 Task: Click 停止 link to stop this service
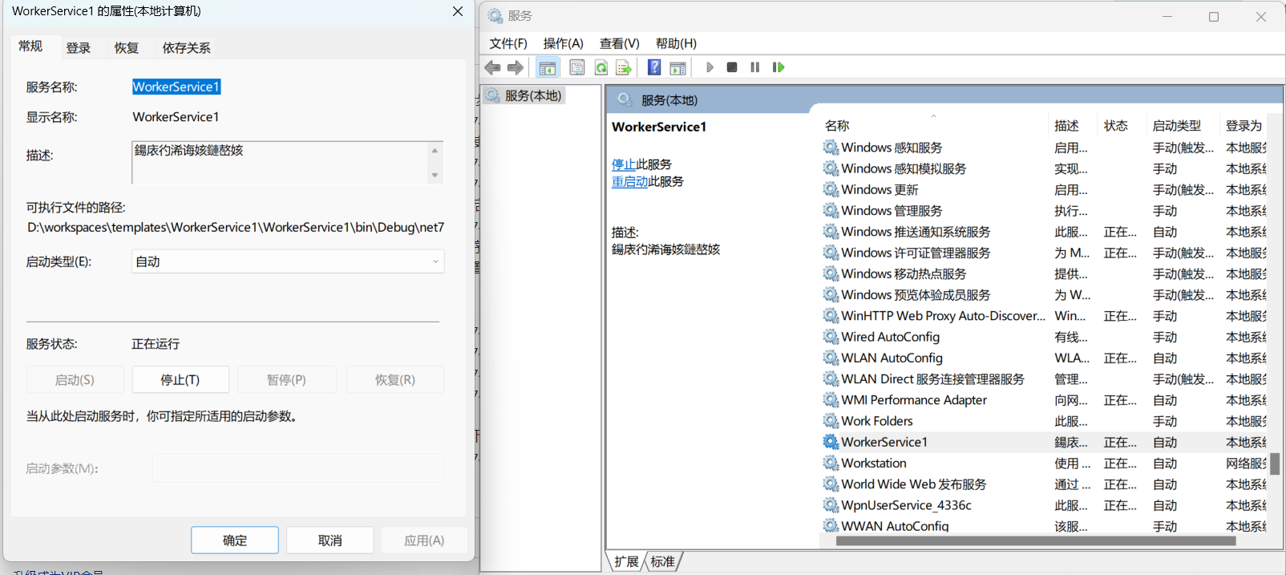624,164
